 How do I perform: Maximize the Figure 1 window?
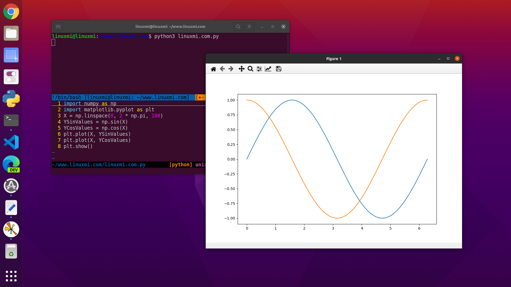448,58
